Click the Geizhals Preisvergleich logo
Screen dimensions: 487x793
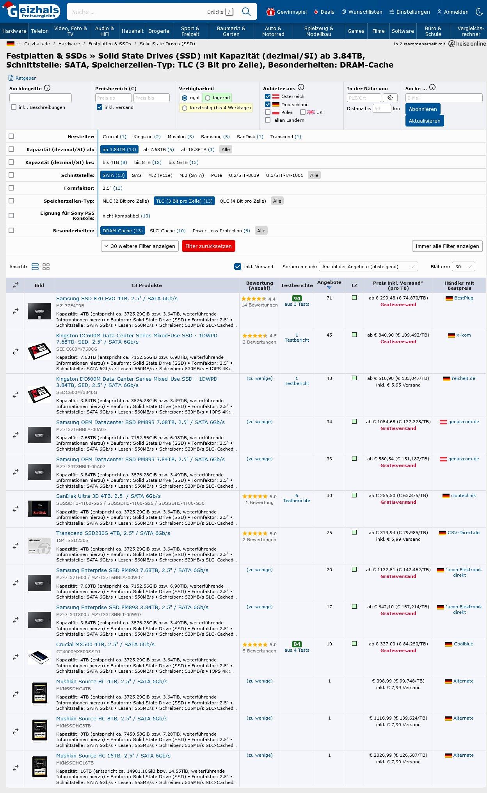(x=31, y=11)
